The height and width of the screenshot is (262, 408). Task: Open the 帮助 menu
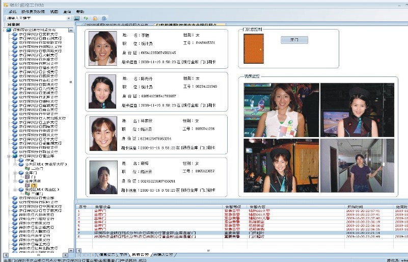(80, 11)
